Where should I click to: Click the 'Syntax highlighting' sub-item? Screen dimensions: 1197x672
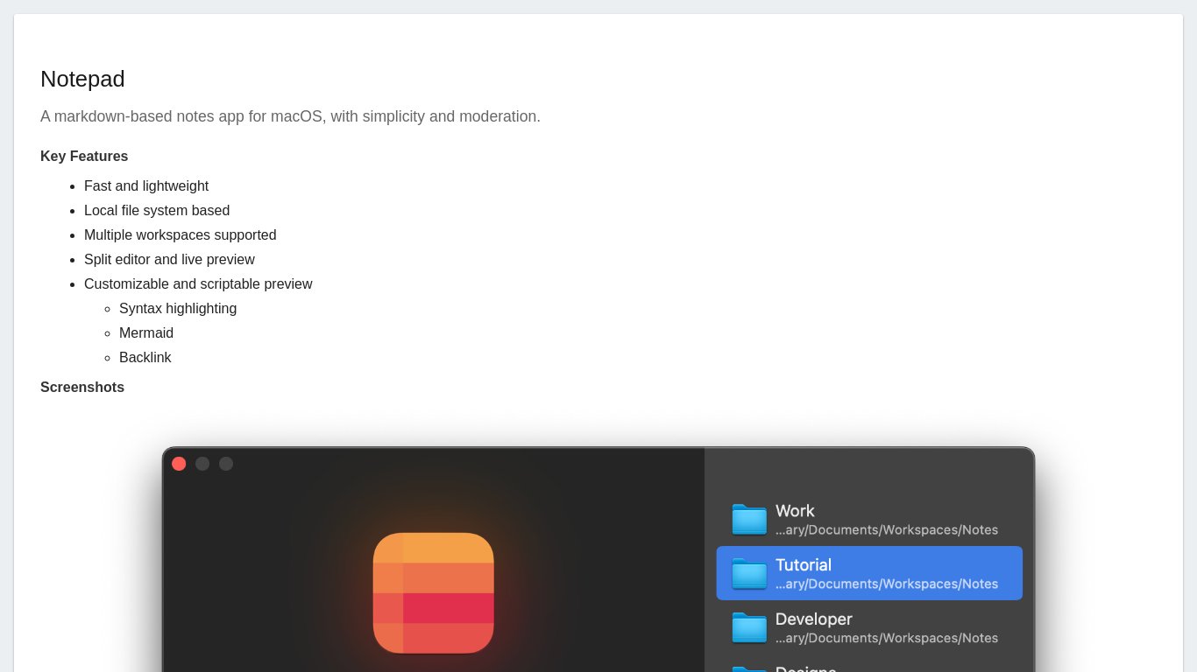tap(178, 309)
